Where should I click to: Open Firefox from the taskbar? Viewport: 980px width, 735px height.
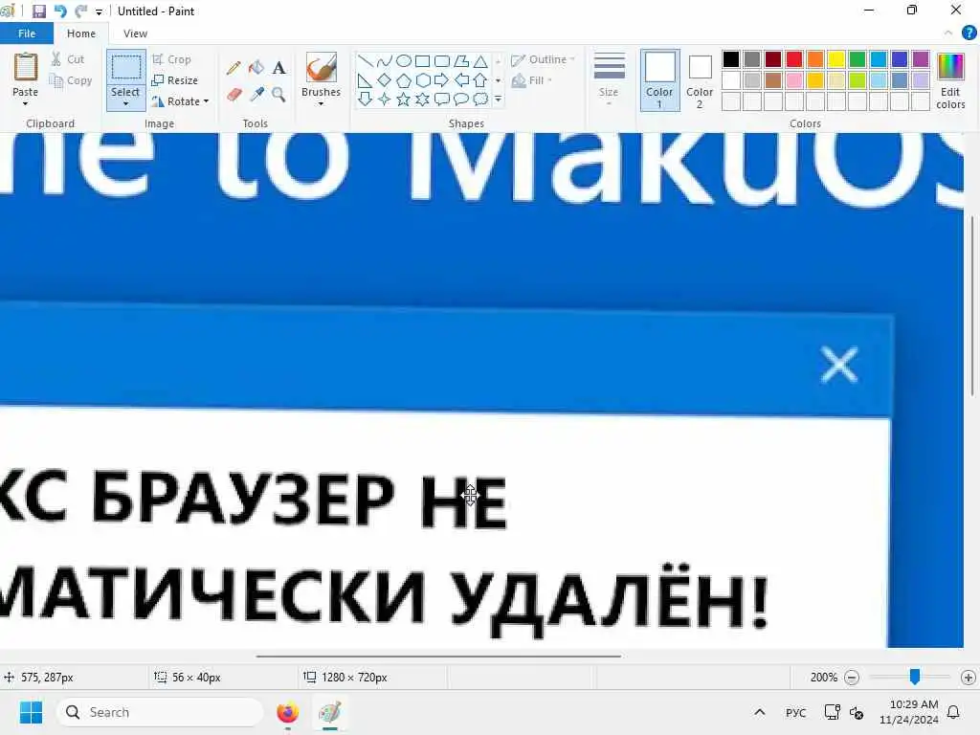(x=287, y=712)
